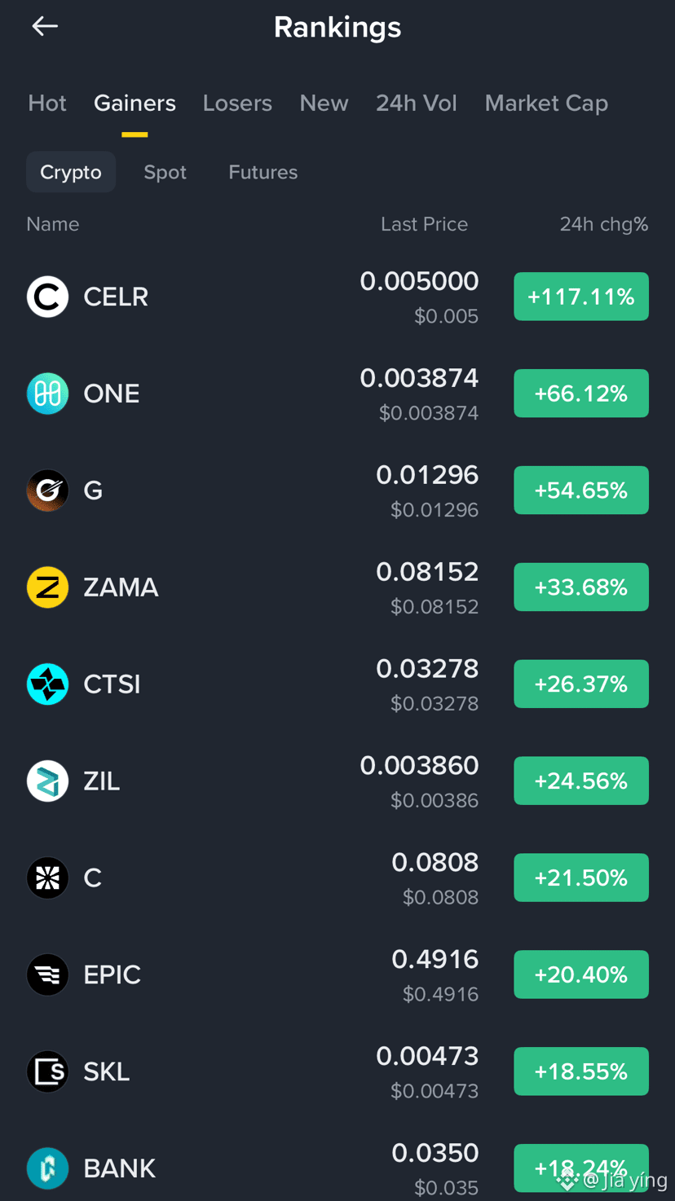Sort by the Last Price column
This screenshot has height=1201, width=675.
coord(424,224)
